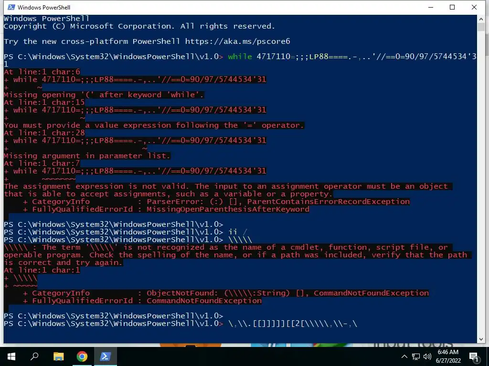Click the https://aka.ms/pscore6 URL text
The image size is (489, 366).
tap(238, 41)
